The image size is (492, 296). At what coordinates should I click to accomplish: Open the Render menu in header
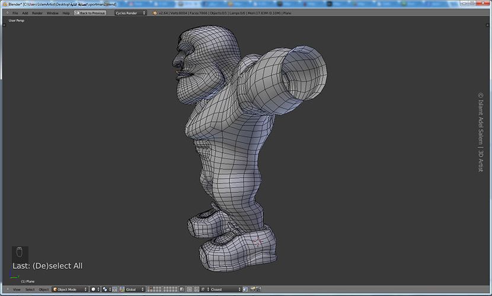pyautogui.click(x=37, y=12)
